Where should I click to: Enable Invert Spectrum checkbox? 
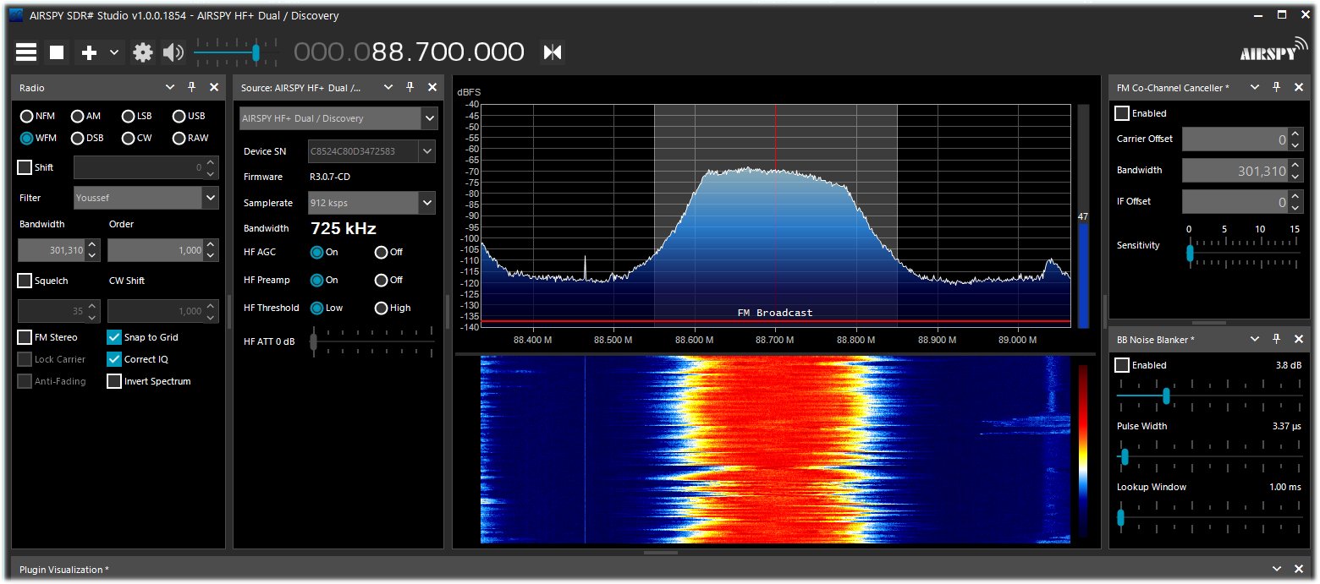114,381
